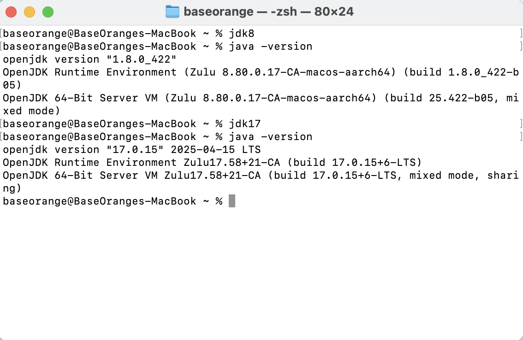Click the left bracket mark beside jdk8 prompt
Viewport: 523px width, 340px height.
(x=2, y=34)
